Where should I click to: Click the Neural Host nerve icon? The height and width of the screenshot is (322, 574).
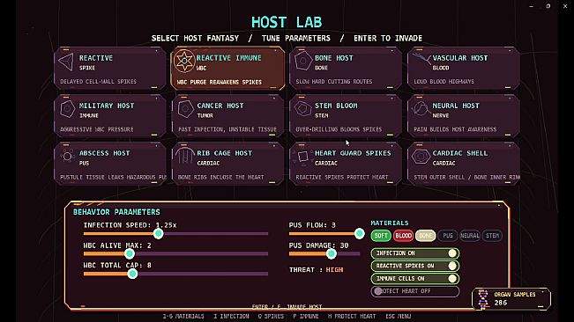coord(421,109)
